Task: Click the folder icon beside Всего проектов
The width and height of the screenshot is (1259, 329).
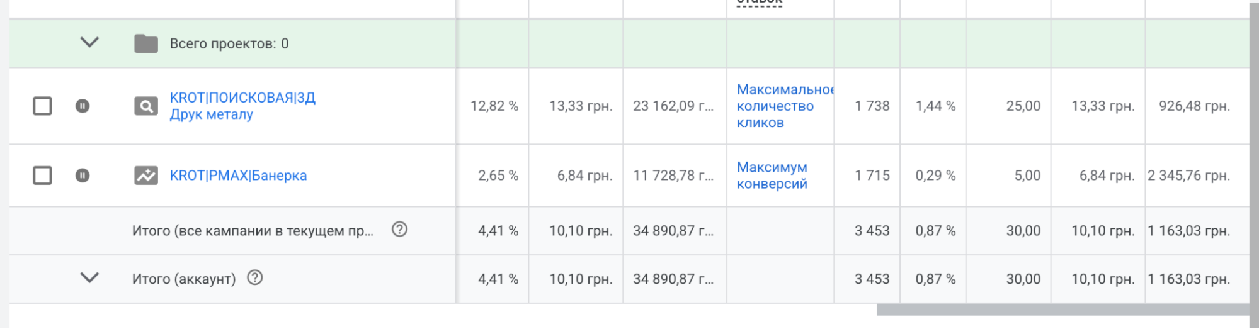Action: [145, 43]
